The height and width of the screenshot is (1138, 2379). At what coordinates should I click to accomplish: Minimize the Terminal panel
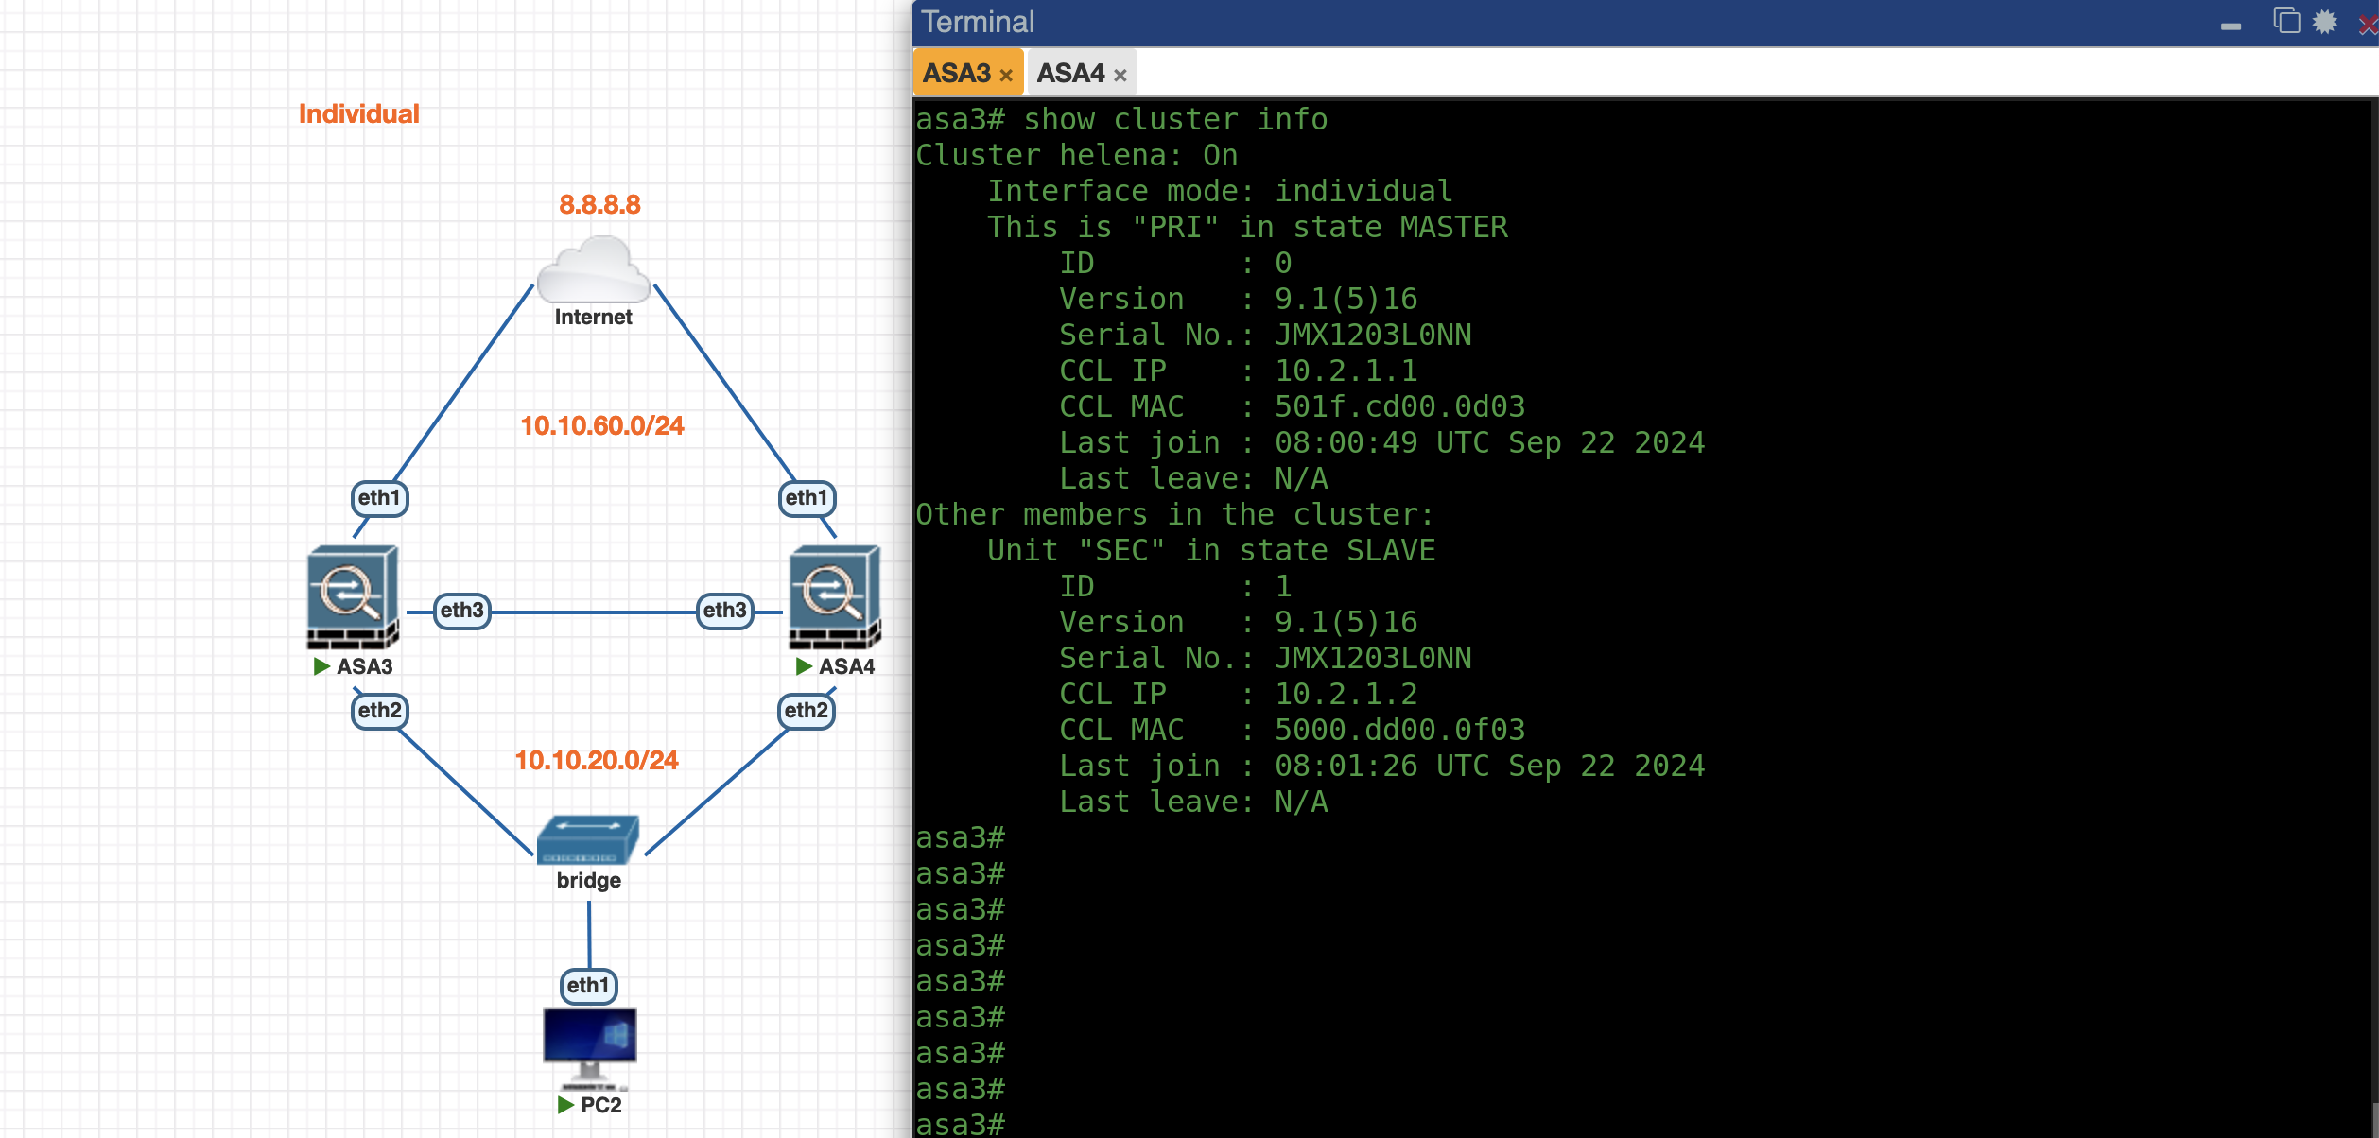pyautogui.click(x=2231, y=26)
